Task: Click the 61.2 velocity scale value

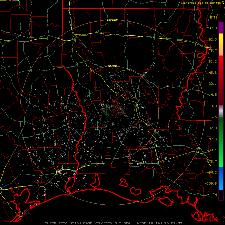Action: pos(213,61)
